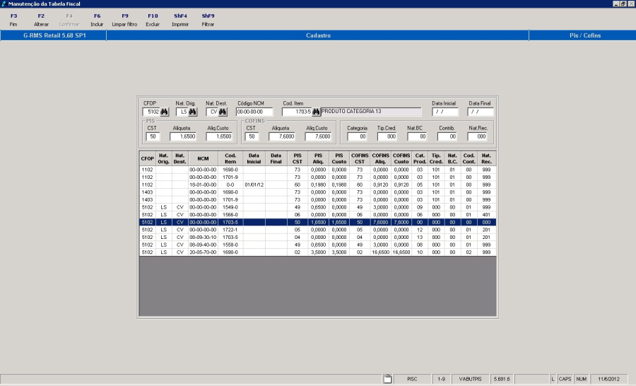Select table row with Cod. Item 1722-1
This screenshot has width=636, height=386.
pos(230,229)
